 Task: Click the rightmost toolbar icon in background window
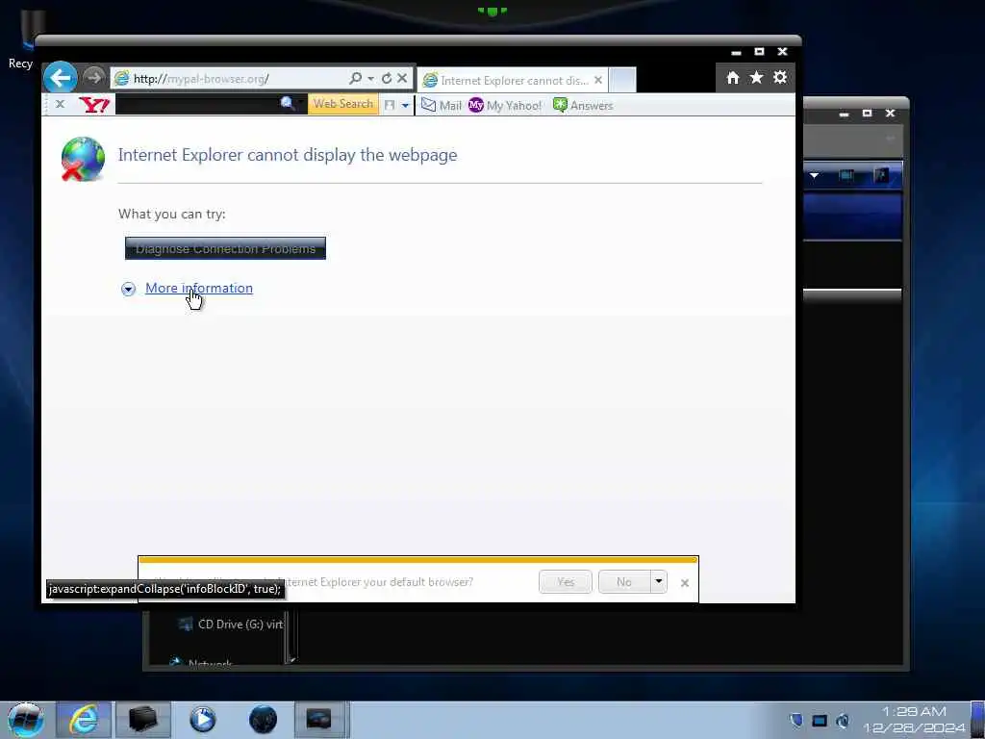click(881, 175)
